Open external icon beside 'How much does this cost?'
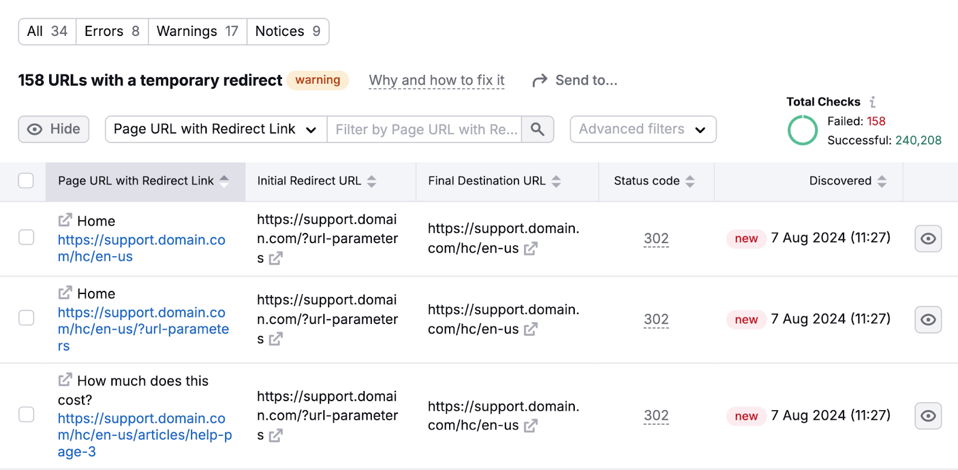This screenshot has width=958, height=470. [x=65, y=380]
